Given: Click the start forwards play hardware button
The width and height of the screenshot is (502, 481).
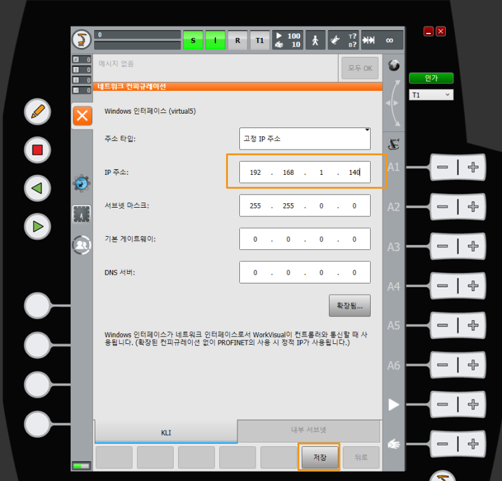Looking at the screenshot, I should click(x=37, y=226).
